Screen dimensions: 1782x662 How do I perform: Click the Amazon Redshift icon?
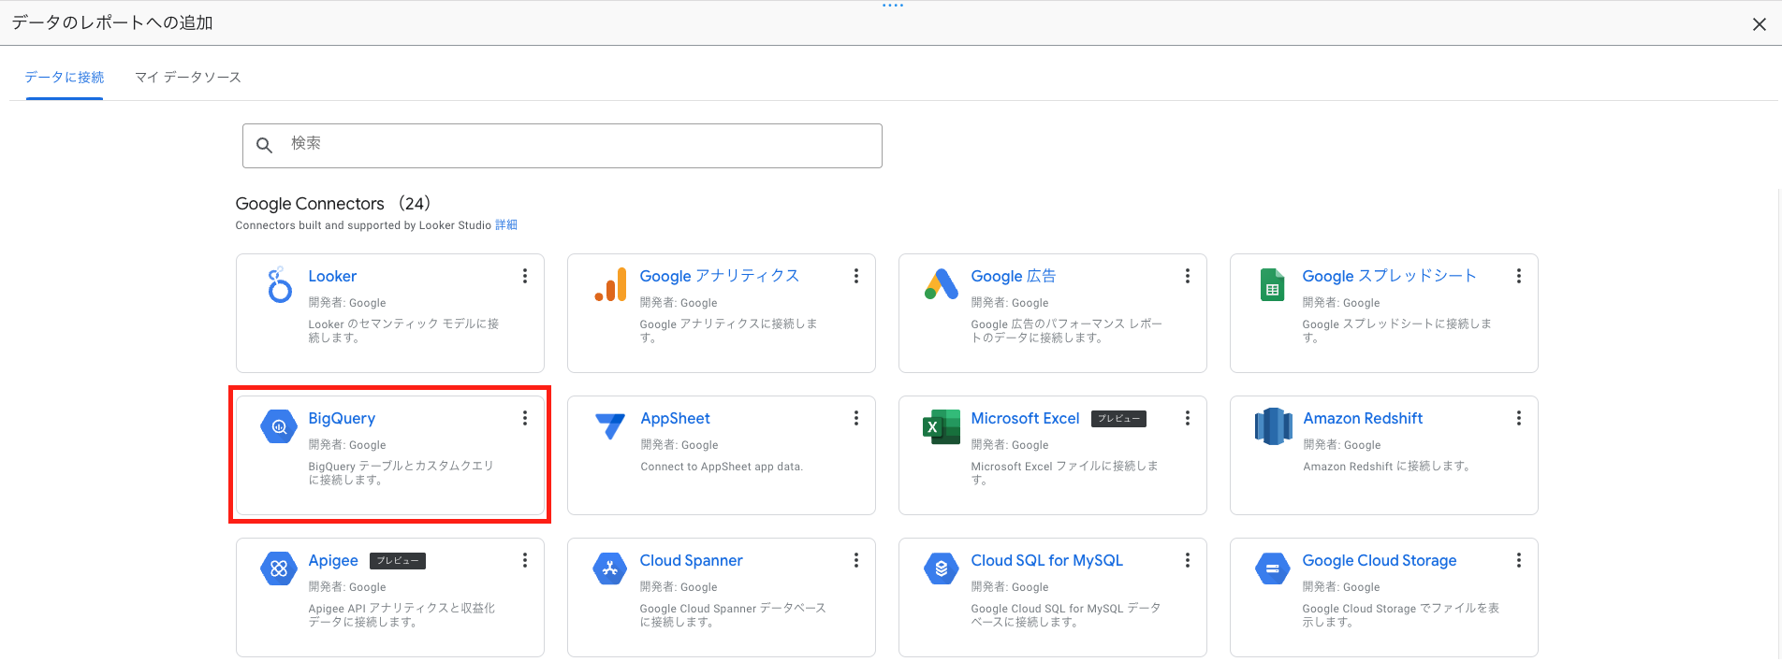coord(1273,426)
